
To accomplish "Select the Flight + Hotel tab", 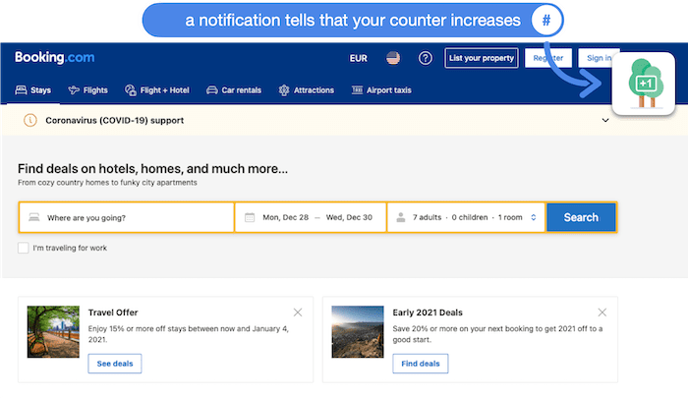I will (157, 90).
